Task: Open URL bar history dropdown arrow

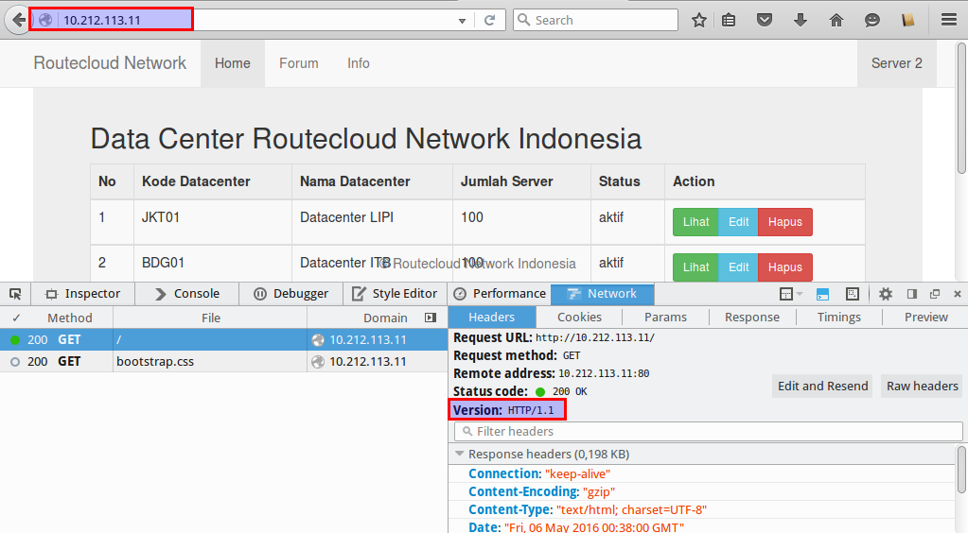Action: (462, 21)
